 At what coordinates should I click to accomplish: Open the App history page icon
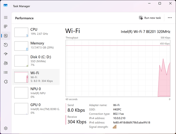tap(6, 45)
